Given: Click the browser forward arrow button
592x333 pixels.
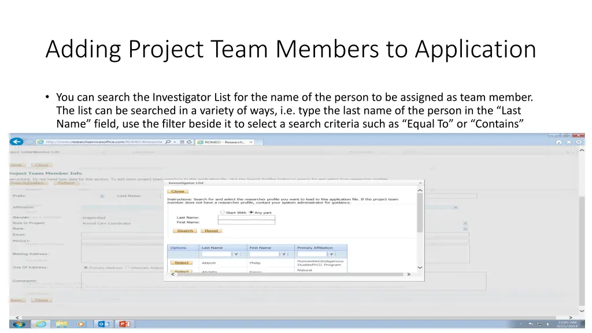Looking at the screenshot, I should (x=29, y=142).
